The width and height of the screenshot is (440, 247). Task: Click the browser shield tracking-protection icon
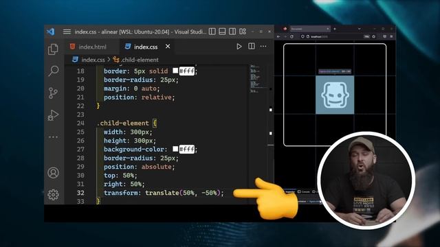click(x=302, y=36)
